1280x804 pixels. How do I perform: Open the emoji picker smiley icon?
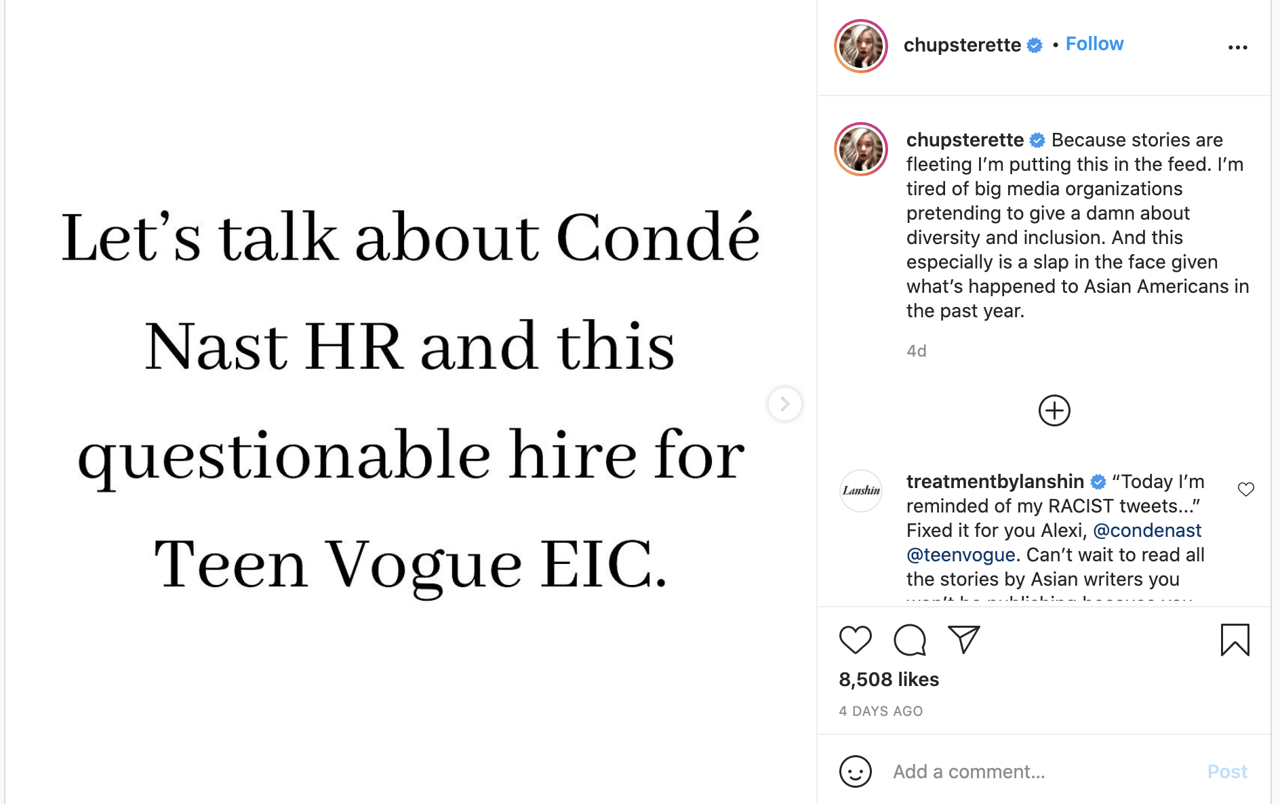(x=855, y=771)
